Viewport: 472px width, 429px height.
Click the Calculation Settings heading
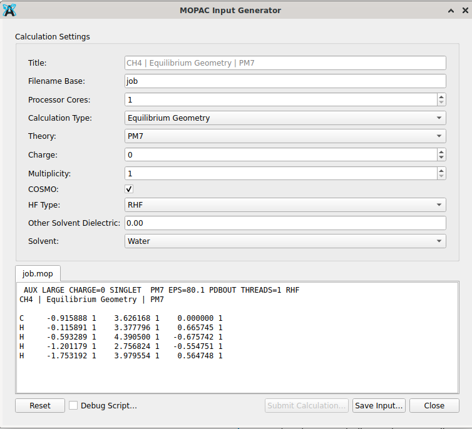click(53, 37)
